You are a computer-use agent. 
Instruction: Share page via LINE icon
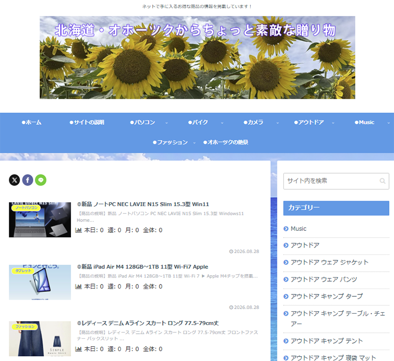[x=41, y=180]
